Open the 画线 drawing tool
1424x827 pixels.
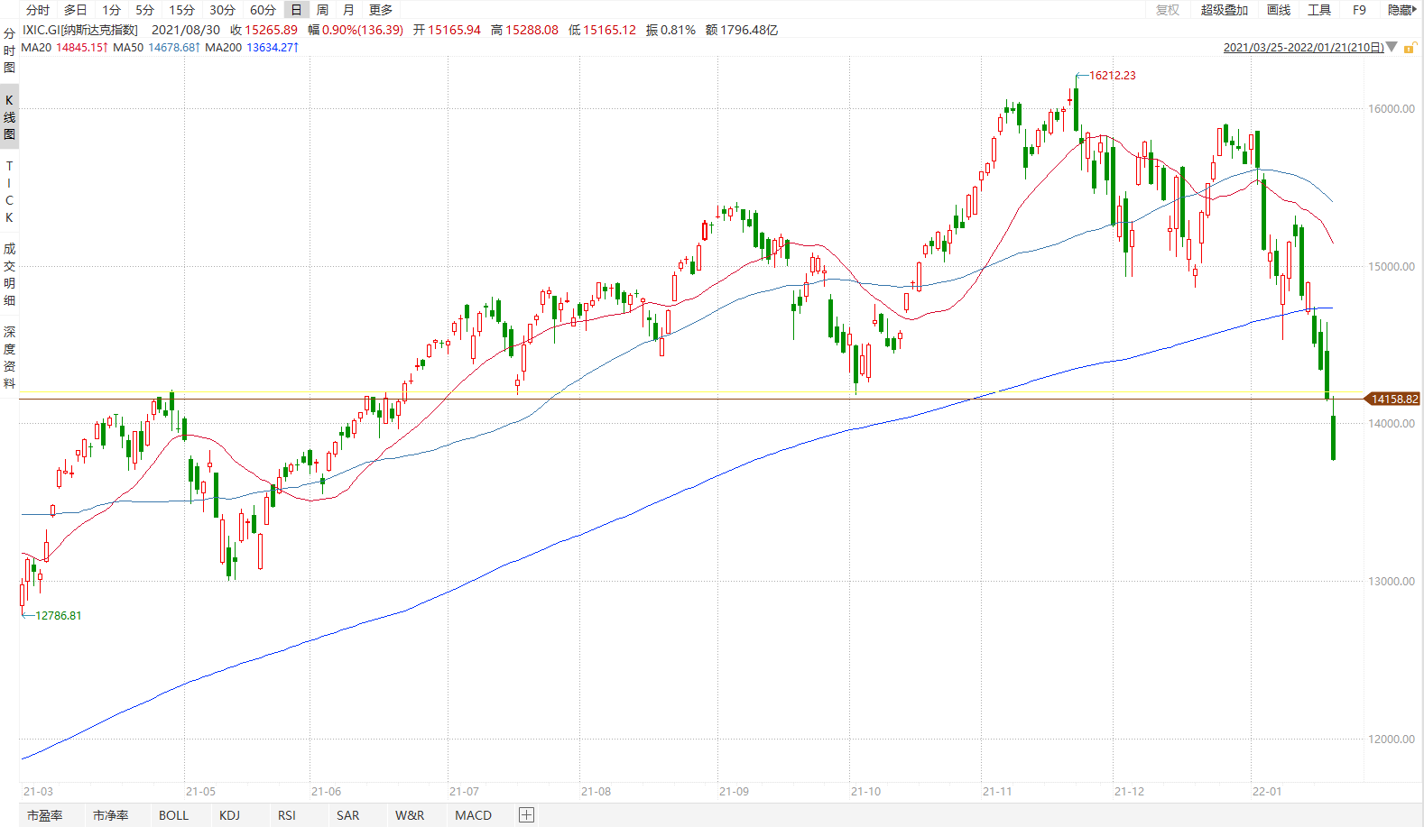coord(1279,10)
